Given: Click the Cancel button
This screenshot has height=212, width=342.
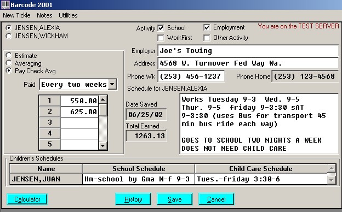Looking at the screenshot, I should (x=216, y=199).
